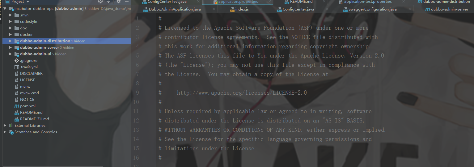The width and height of the screenshot is (474, 167).
Task: Click the 'limitations under the License.' line
Action: (x=207, y=148)
